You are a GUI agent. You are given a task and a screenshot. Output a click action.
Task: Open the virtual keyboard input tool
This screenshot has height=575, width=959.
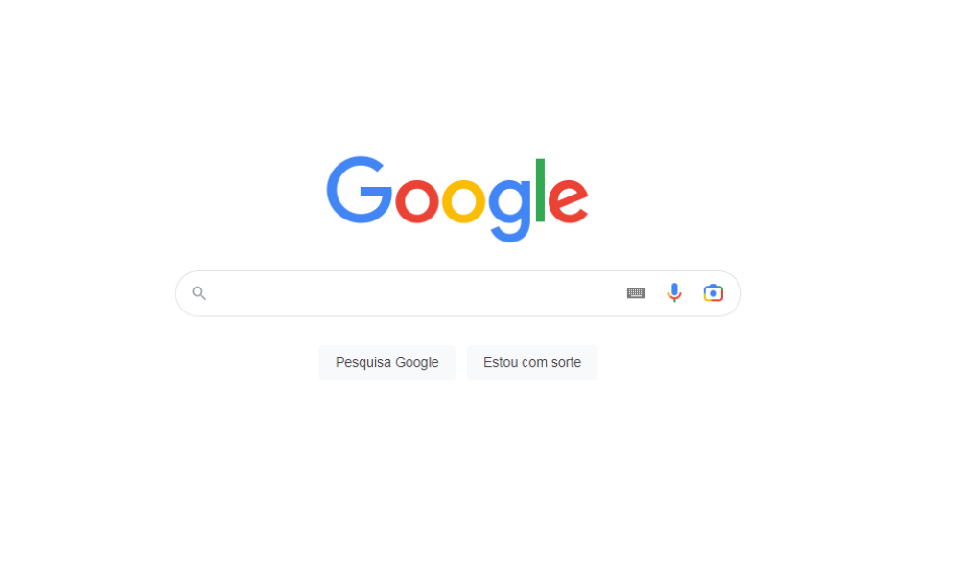coord(636,293)
